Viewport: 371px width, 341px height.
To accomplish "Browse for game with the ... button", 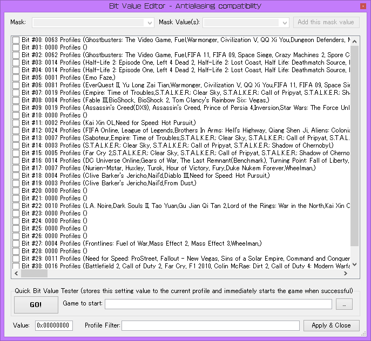I will 344,304.
